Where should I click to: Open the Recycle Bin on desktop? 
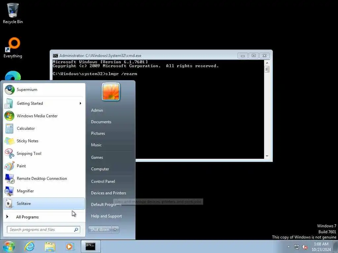pyautogui.click(x=13, y=13)
